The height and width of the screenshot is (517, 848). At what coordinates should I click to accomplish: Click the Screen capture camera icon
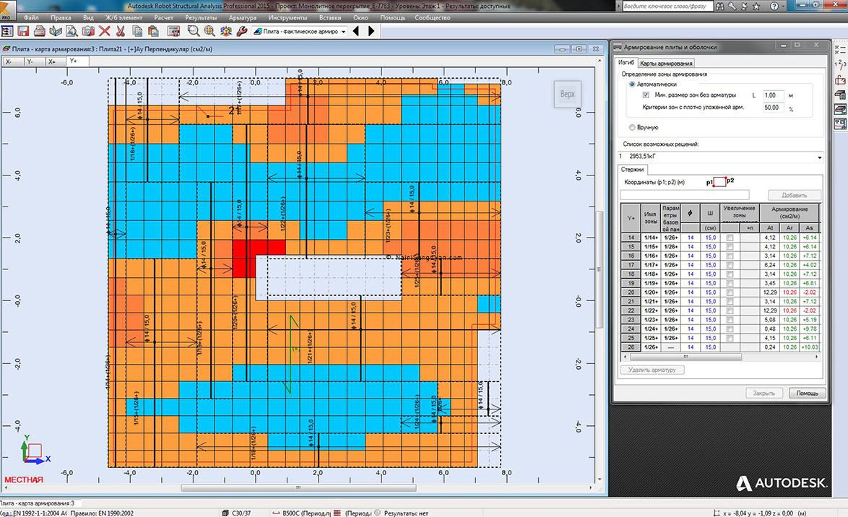(87, 31)
